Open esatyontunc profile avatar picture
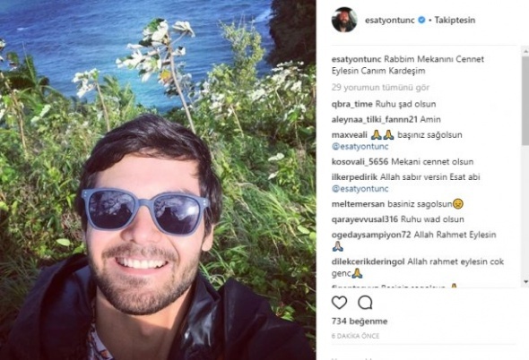This screenshot has height=360, width=529. (x=344, y=20)
